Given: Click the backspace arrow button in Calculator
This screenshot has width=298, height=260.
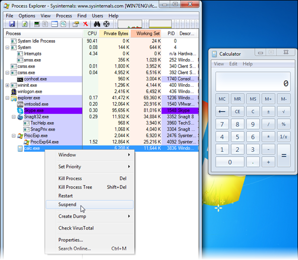Looking at the screenshot, I should coord(222,112).
